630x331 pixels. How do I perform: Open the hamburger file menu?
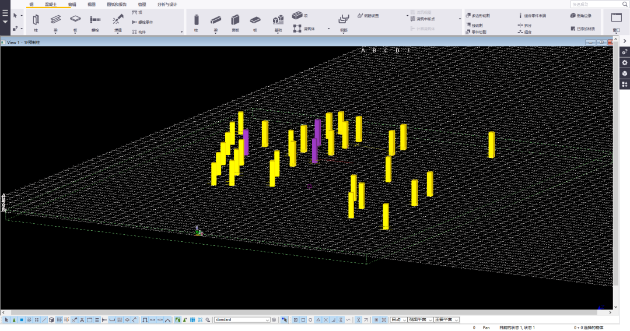(5, 14)
